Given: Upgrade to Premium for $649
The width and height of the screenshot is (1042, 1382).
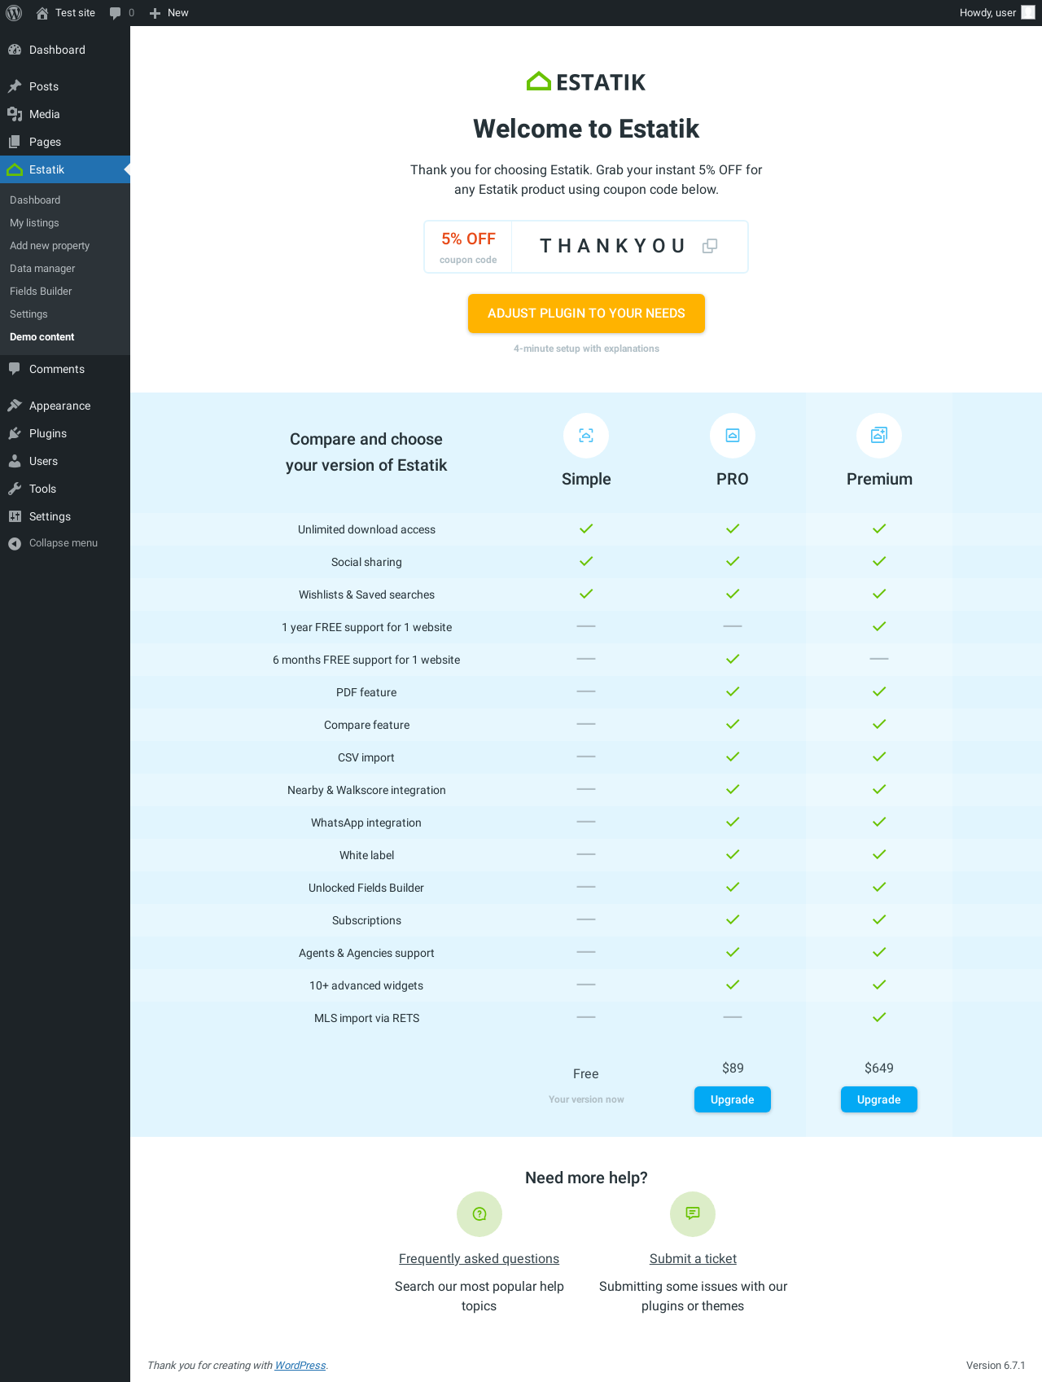Looking at the screenshot, I should tap(879, 1099).
